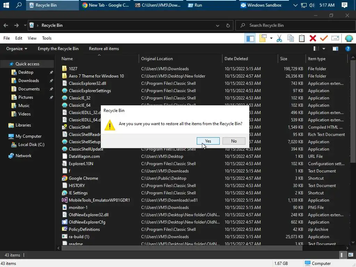
Task: Open Desktop in the navigation pane
Action: click(x=26, y=72)
